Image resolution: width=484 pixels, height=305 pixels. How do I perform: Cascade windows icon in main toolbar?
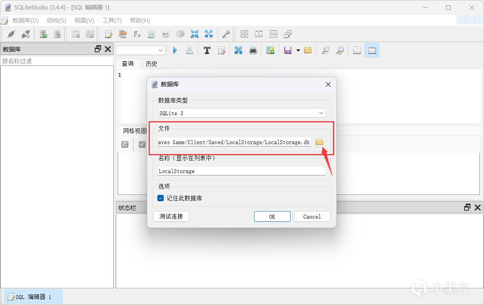tap(288, 34)
